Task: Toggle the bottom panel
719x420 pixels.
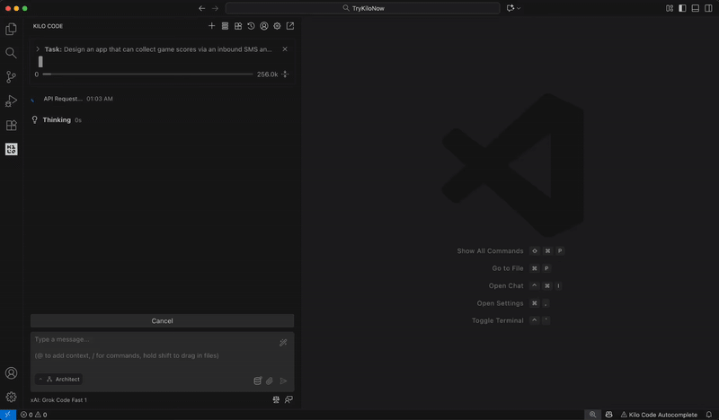Action: click(x=695, y=8)
